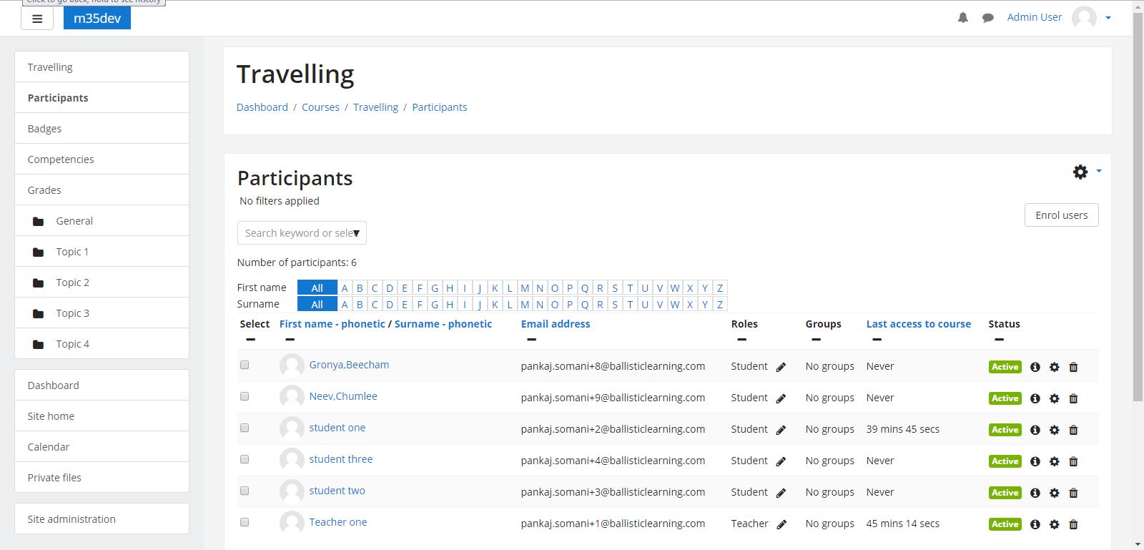1144x550 pixels.
Task: Follow the Courses breadcrumb link
Action: [x=320, y=107]
